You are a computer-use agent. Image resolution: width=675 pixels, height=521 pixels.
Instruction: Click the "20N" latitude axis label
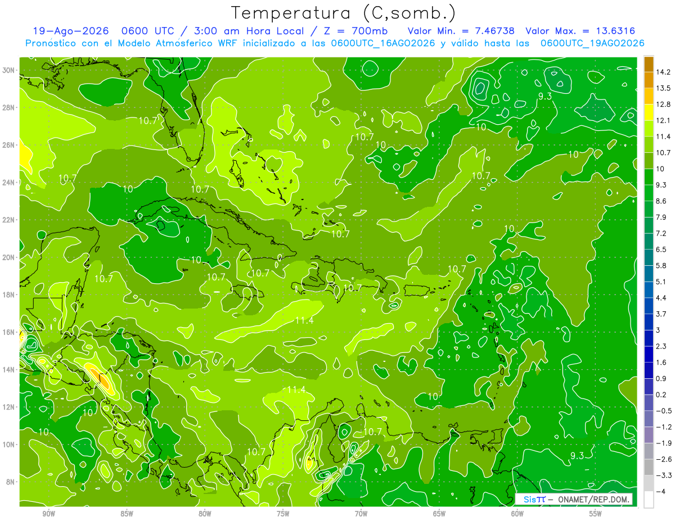[x=10, y=257]
